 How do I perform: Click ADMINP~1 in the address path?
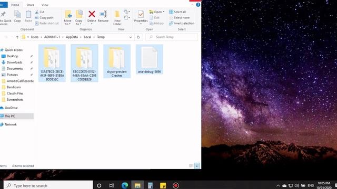52,37
